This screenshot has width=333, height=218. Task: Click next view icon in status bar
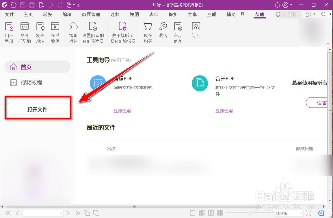(x=96, y=213)
